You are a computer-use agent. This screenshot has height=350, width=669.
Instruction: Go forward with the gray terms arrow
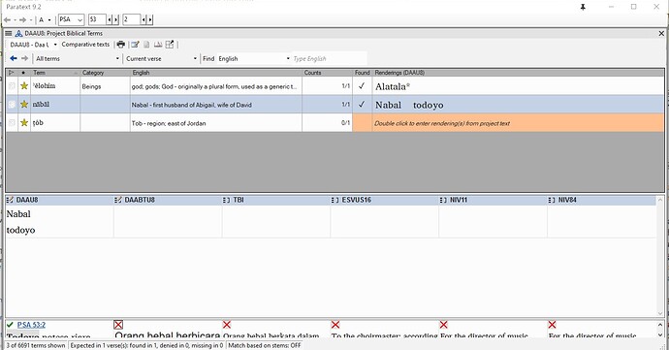click(25, 58)
